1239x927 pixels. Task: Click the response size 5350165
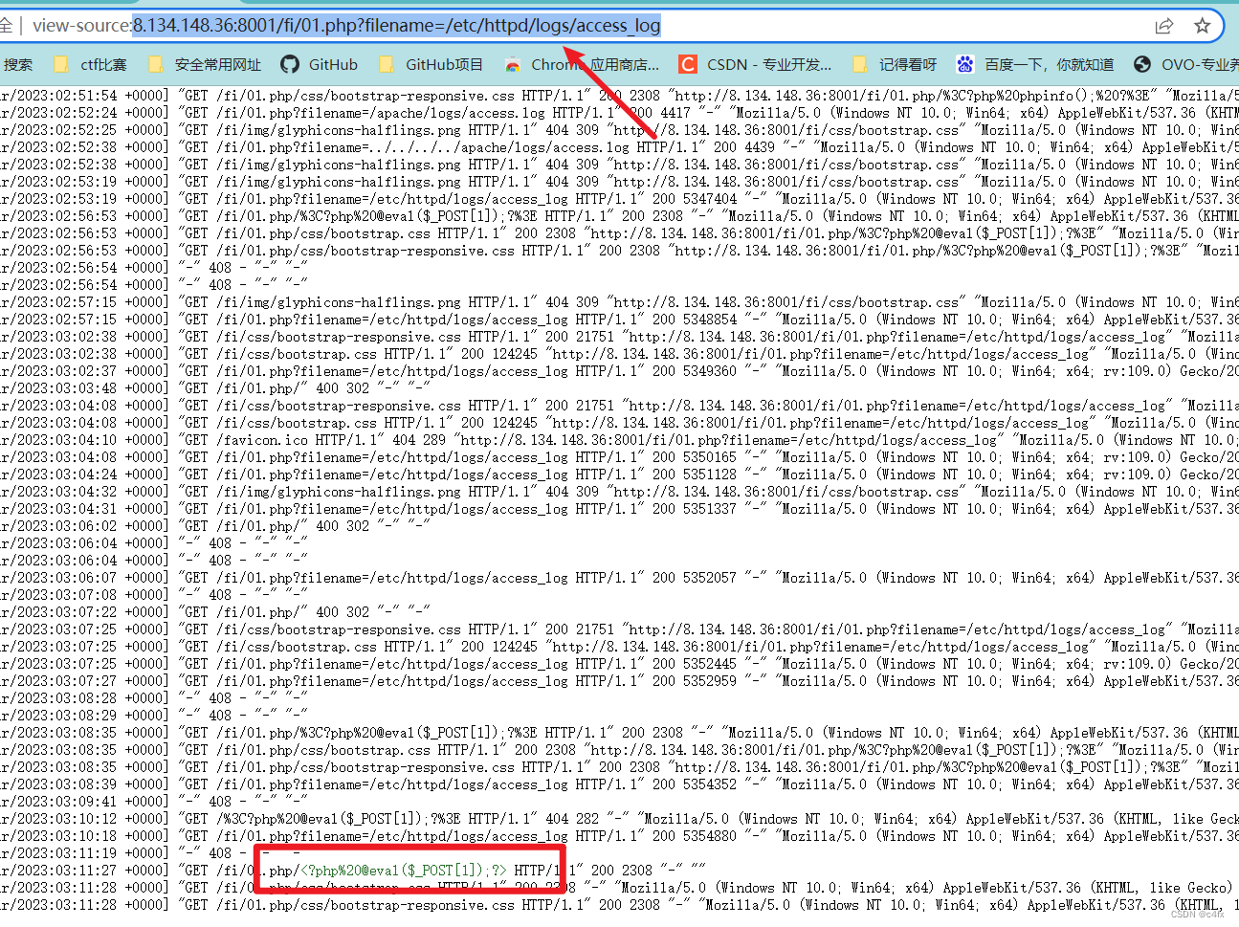click(710, 457)
